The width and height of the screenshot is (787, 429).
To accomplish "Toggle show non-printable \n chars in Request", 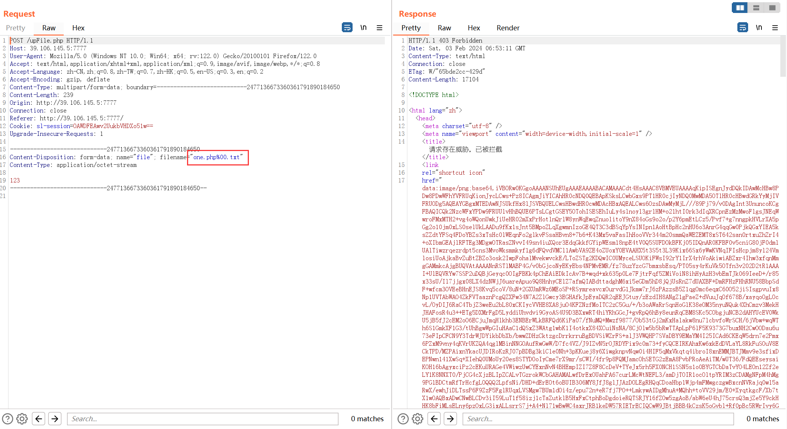I will pos(363,27).
